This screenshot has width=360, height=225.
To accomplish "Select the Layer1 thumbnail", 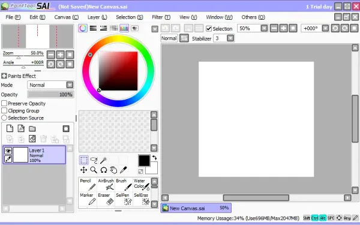I will point(20,155).
